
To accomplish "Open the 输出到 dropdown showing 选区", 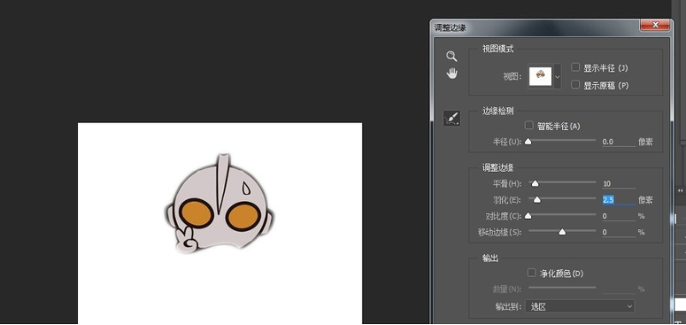I will (581, 307).
